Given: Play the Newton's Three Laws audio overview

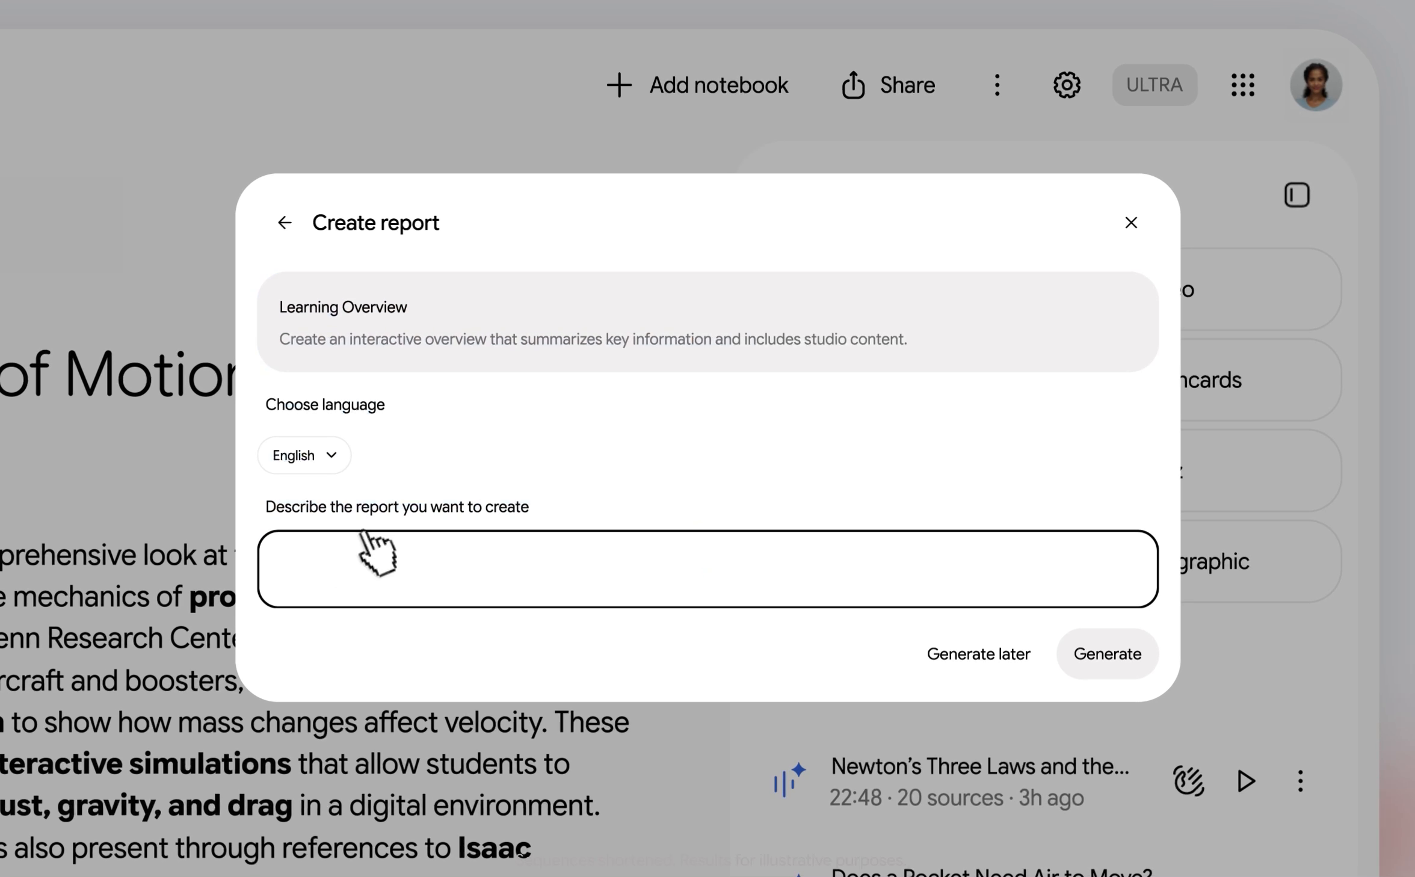Looking at the screenshot, I should pos(1246,781).
